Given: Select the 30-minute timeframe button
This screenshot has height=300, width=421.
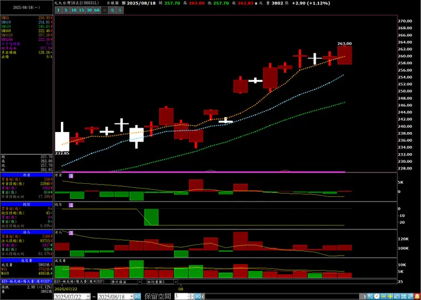Looking at the screenshot, I should point(89,11).
